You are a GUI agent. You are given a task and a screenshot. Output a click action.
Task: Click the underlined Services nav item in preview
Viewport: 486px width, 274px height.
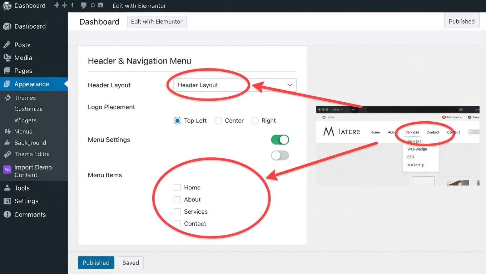412,132
